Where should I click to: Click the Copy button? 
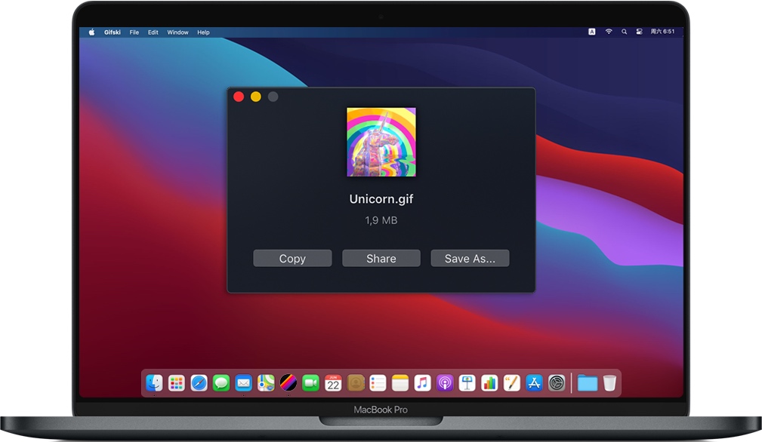point(292,258)
